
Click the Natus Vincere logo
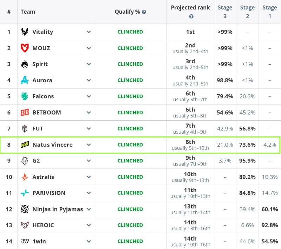click(x=25, y=145)
